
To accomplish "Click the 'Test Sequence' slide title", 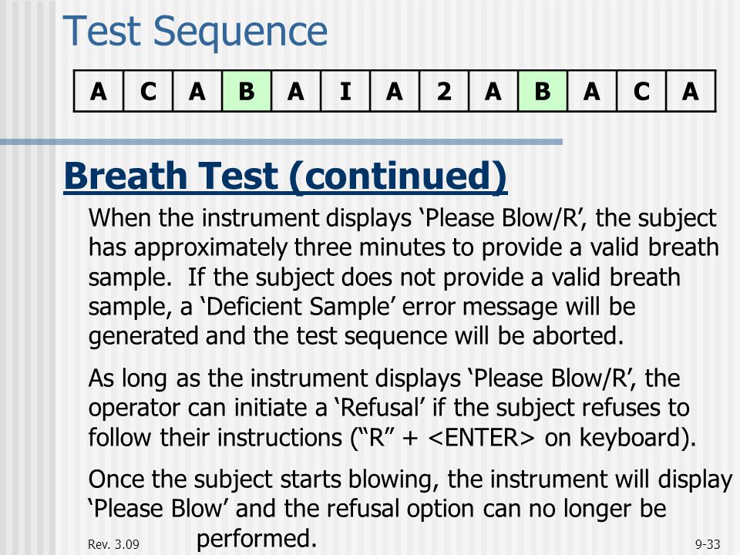I will pos(195,32).
